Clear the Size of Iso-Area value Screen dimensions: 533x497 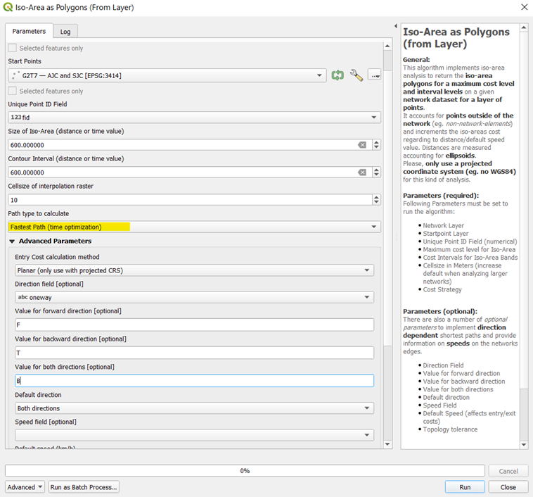[361, 145]
